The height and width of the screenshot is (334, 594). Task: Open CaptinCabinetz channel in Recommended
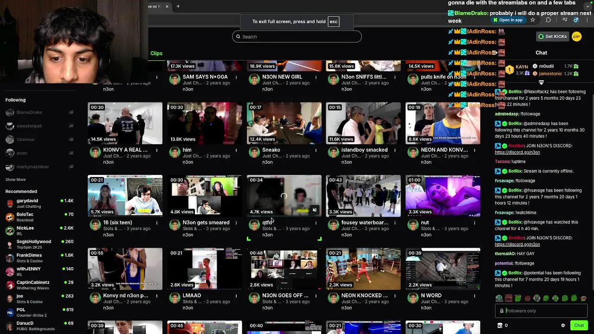(33, 282)
